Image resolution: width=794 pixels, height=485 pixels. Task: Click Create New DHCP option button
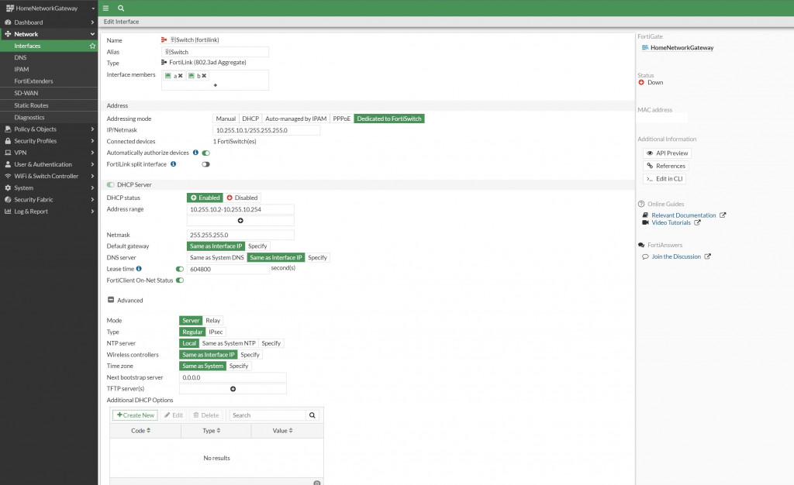click(135, 415)
